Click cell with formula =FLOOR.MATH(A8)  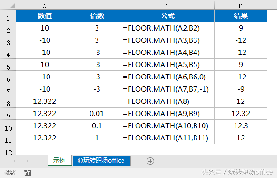[x=168, y=101]
